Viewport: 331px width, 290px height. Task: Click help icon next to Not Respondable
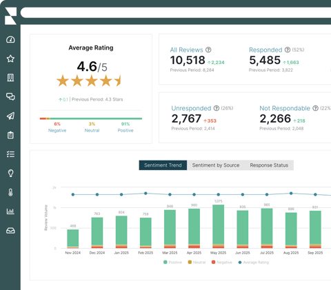pyautogui.click(x=315, y=108)
